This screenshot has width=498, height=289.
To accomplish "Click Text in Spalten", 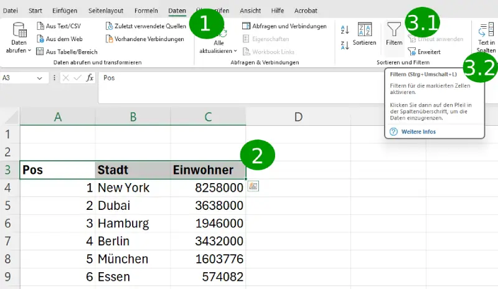I will click(x=486, y=37).
